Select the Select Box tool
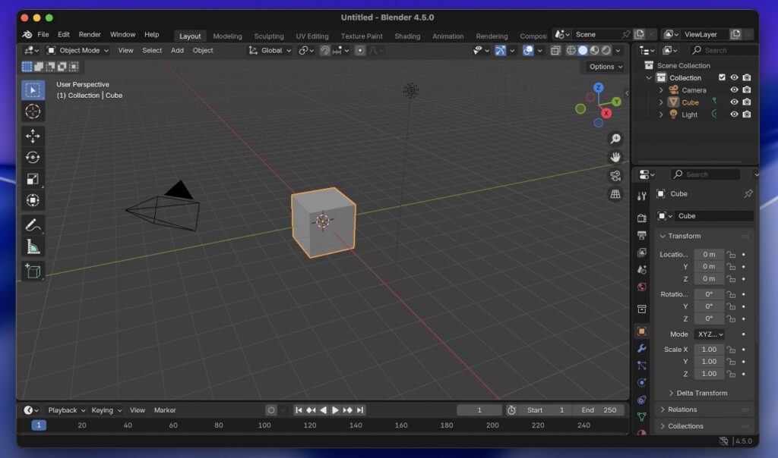The height and width of the screenshot is (458, 778). coord(33,90)
